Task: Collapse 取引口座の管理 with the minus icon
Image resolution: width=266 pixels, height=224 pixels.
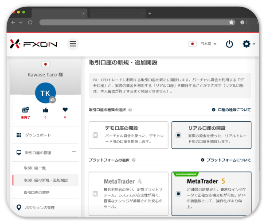Action: [x=74, y=152]
